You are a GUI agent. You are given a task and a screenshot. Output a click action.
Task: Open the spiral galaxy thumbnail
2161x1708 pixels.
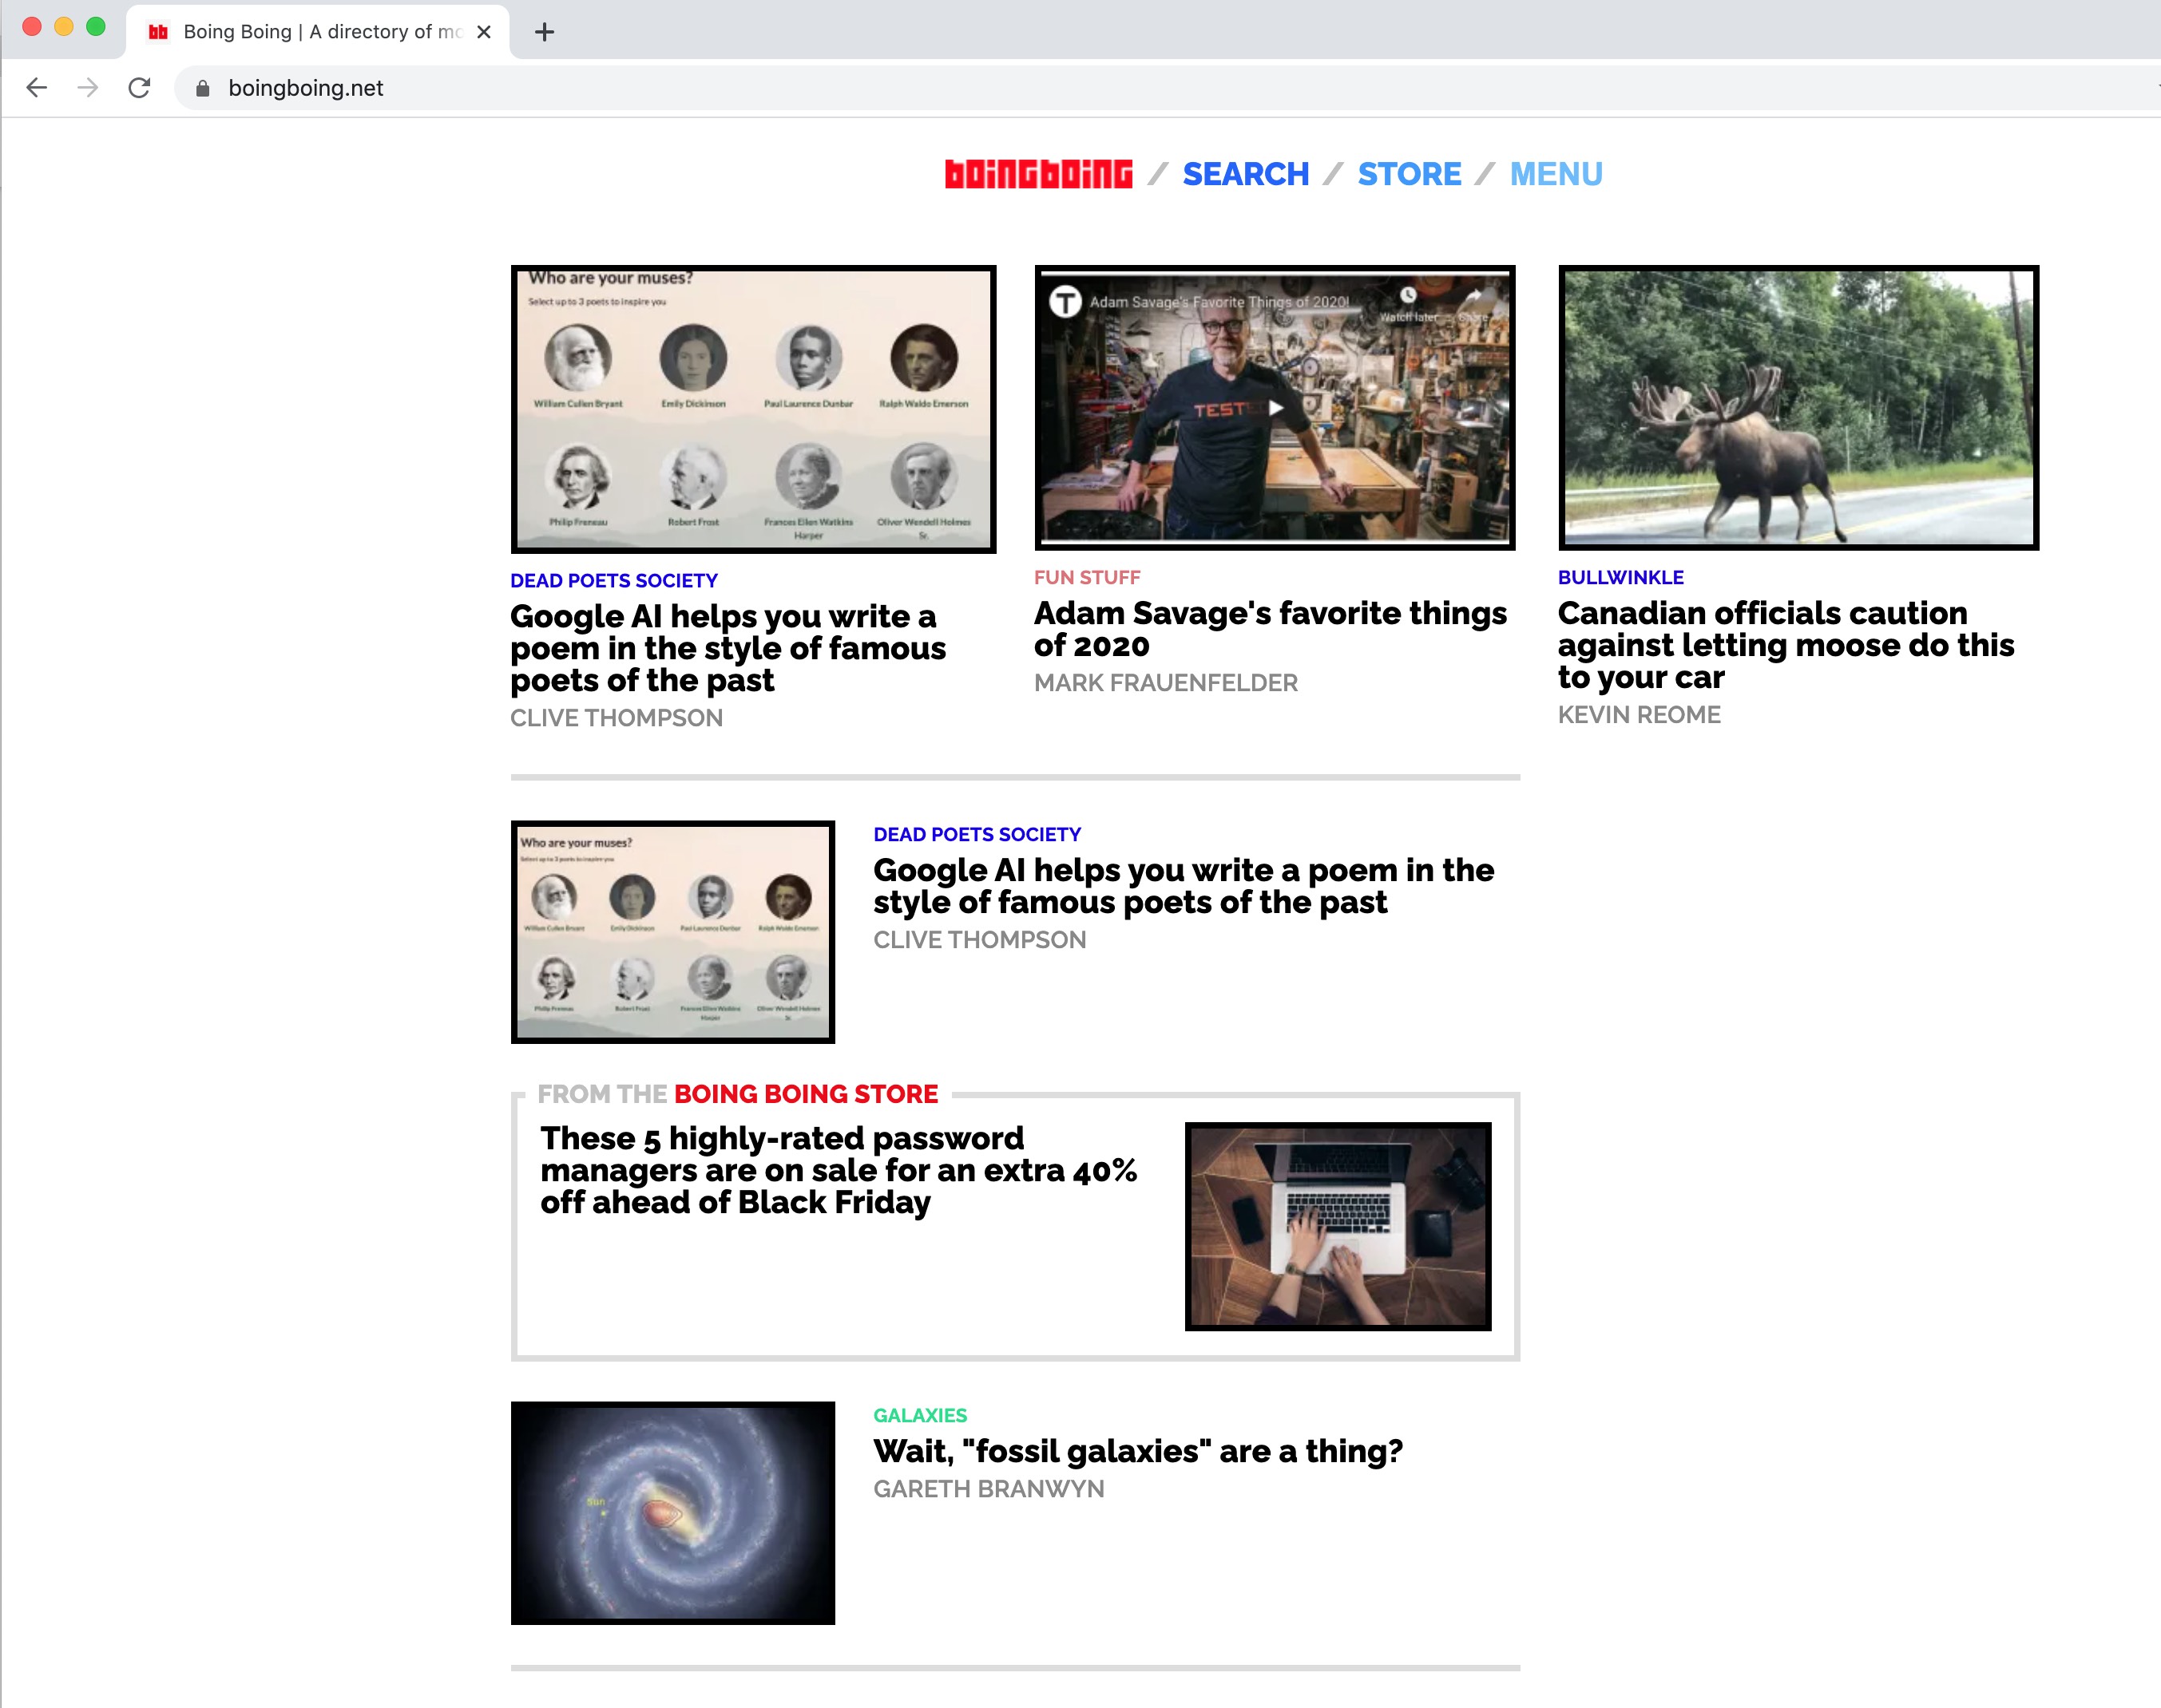(x=672, y=1513)
